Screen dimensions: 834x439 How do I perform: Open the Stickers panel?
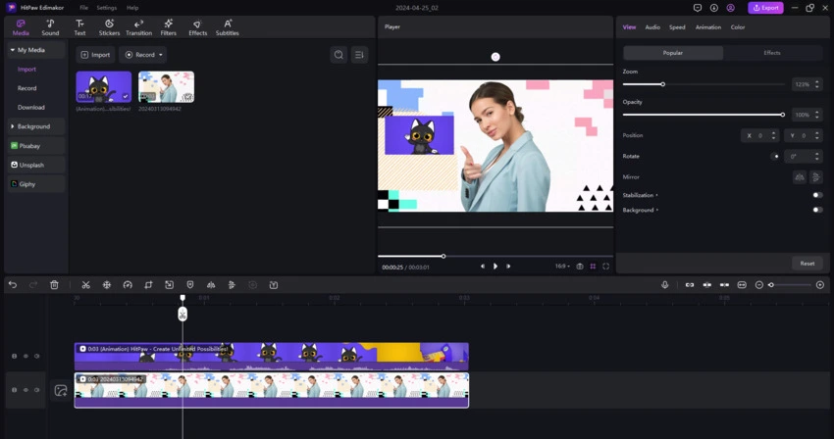click(109, 27)
